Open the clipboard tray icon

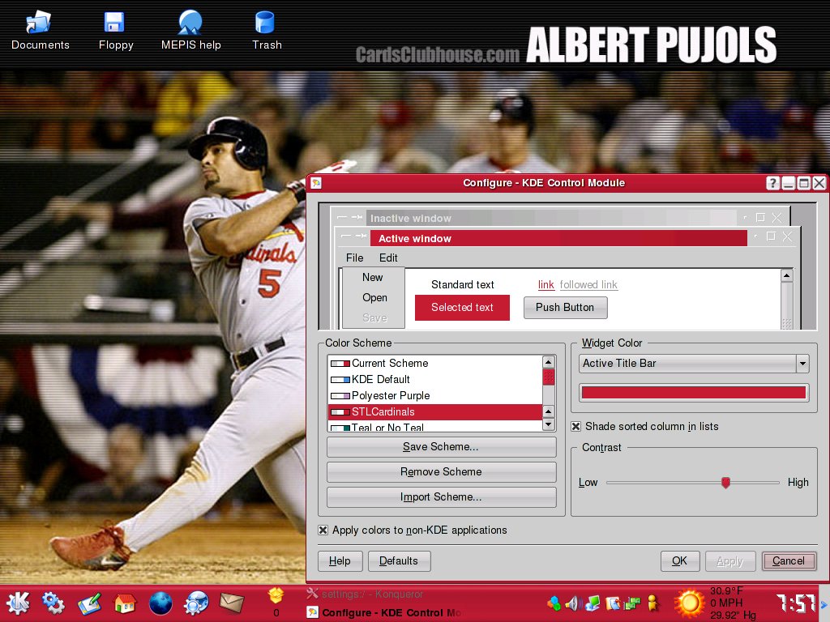point(613,603)
